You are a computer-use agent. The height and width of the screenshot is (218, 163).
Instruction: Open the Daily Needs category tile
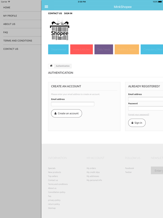(x=104, y=49)
